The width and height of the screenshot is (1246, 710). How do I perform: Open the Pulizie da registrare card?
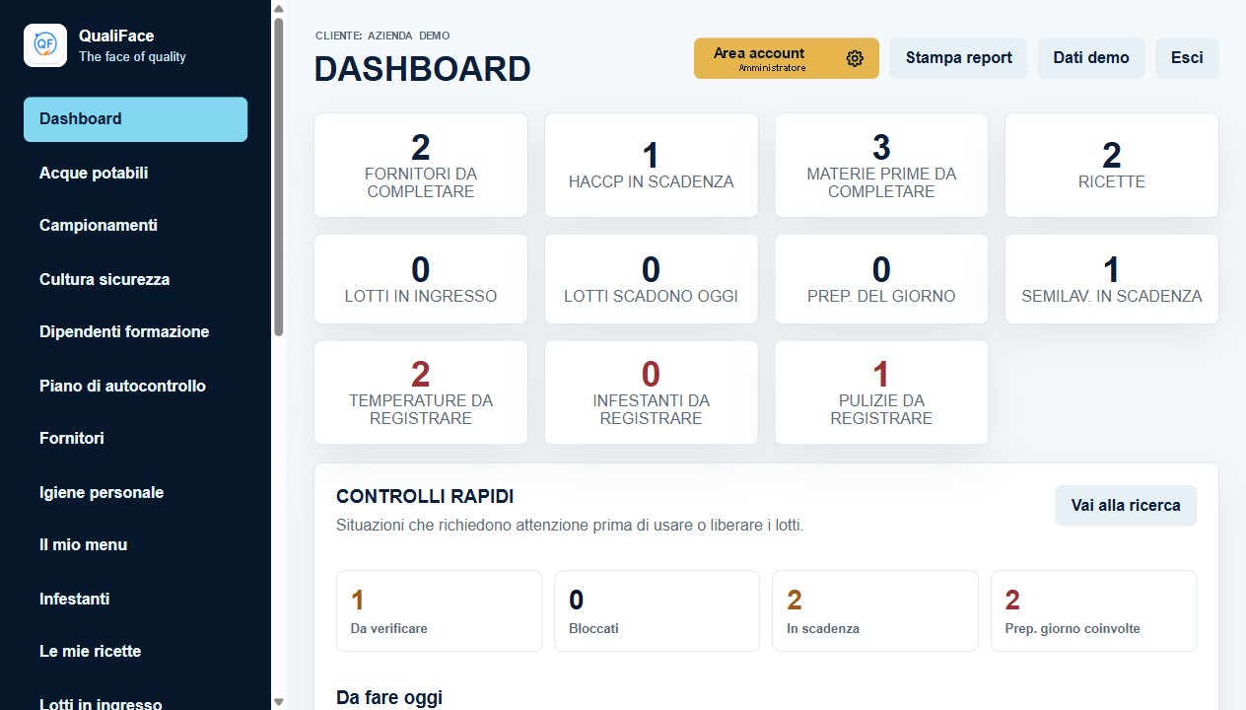click(x=881, y=392)
